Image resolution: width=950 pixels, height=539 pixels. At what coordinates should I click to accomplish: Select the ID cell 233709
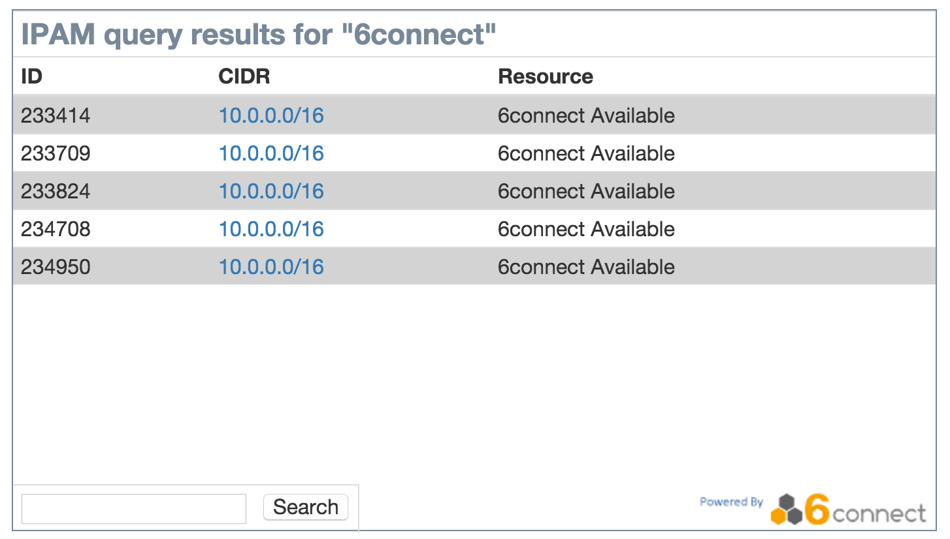56,153
